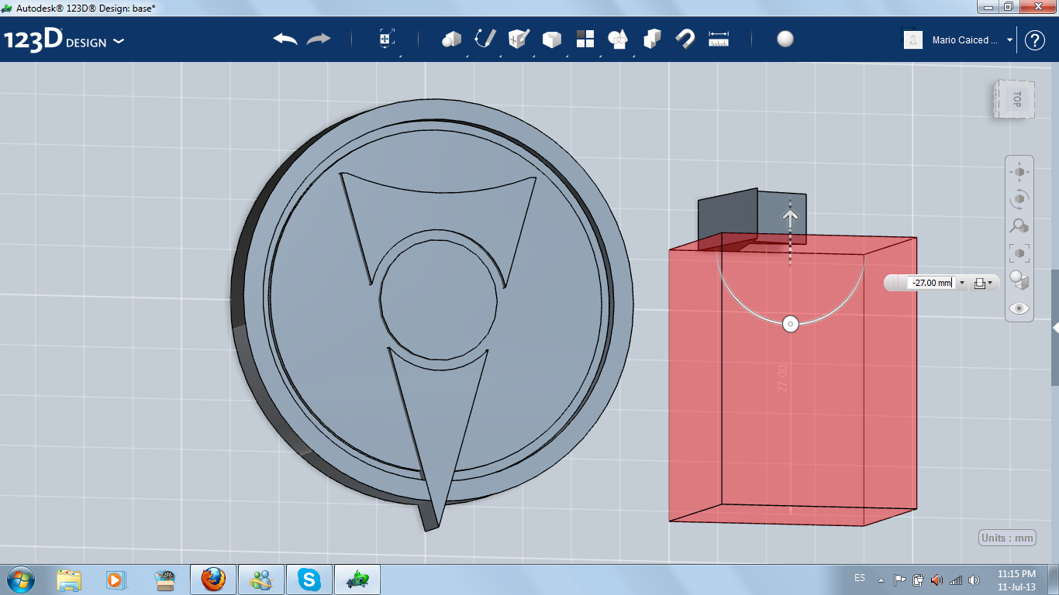Screen dimensions: 1059x595
Task: Click the user profile avatar
Action: [x=913, y=40]
